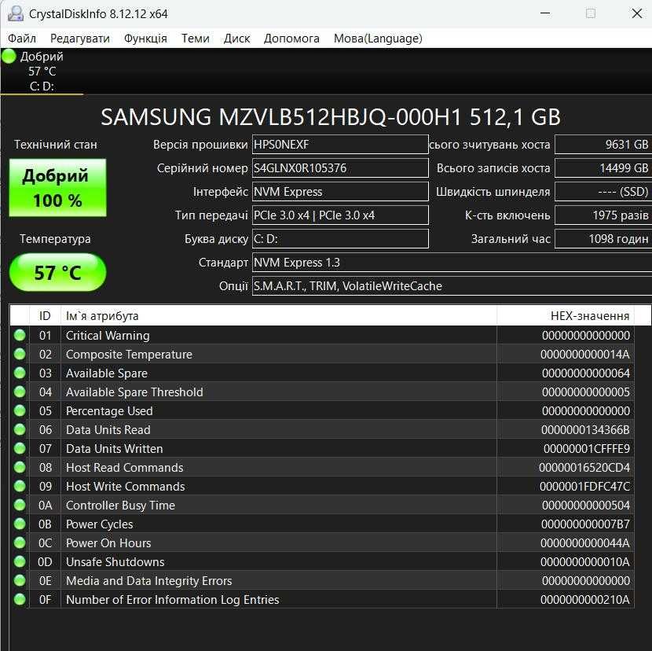
Task: Click the CrystalDiskInfo app icon in title bar
Action: 16,13
